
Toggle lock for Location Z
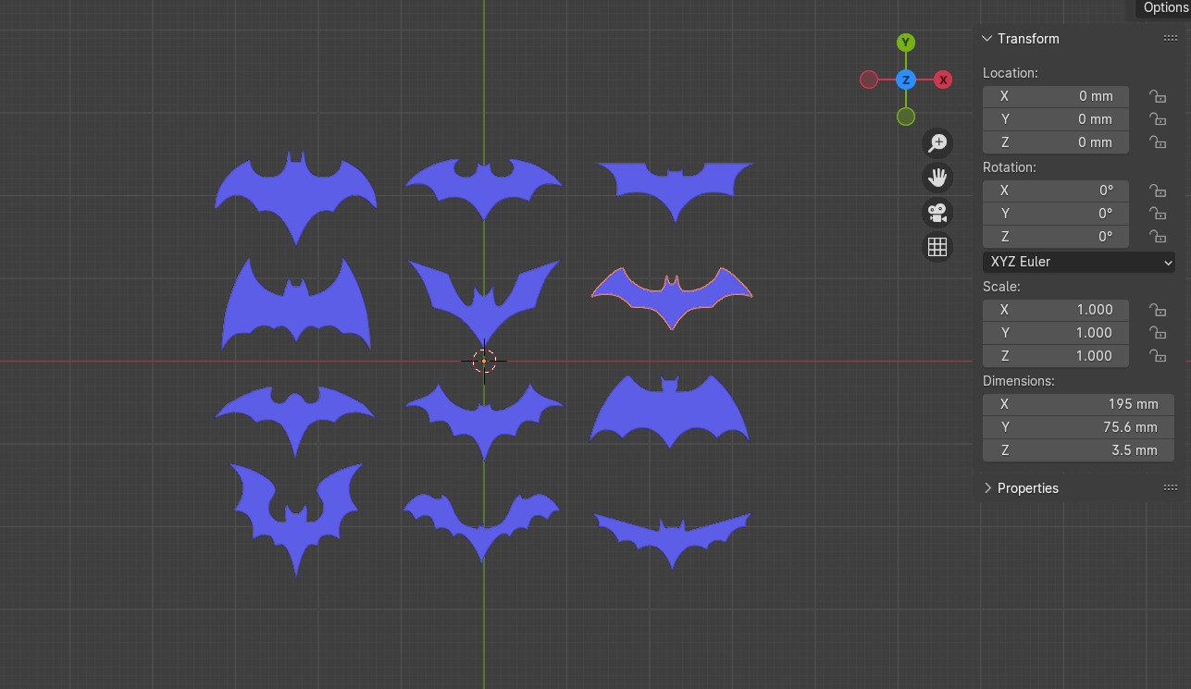point(1157,142)
